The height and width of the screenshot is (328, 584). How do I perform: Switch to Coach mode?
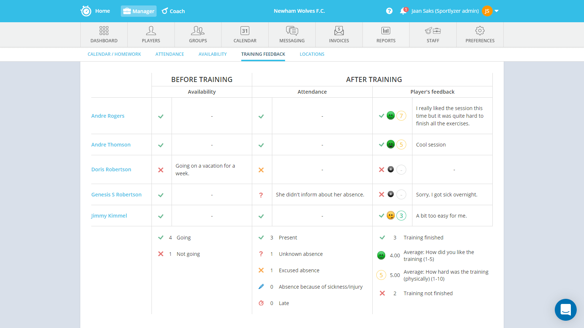[173, 11]
